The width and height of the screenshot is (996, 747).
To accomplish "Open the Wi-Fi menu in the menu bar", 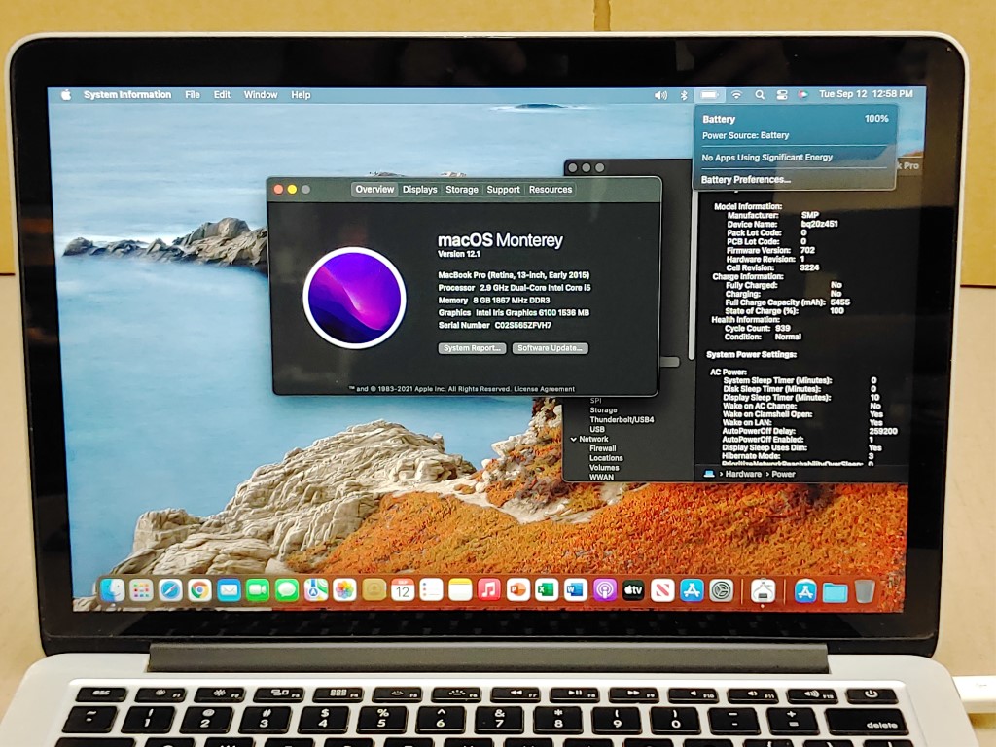I will (736, 94).
